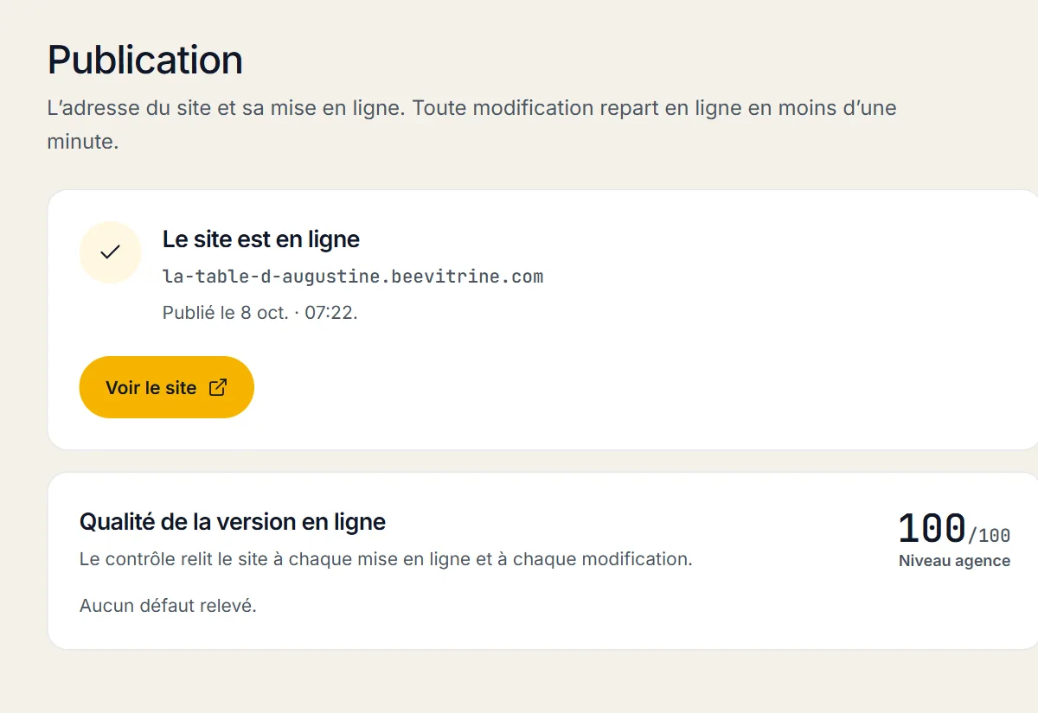Click the Publication page title

tap(145, 60)
